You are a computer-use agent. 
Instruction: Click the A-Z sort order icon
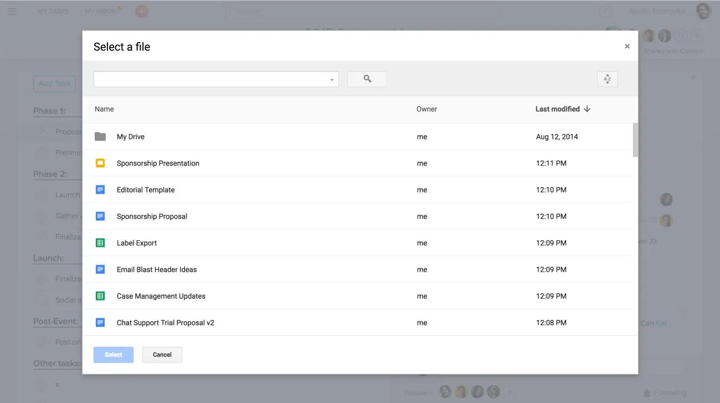(607, 79)
